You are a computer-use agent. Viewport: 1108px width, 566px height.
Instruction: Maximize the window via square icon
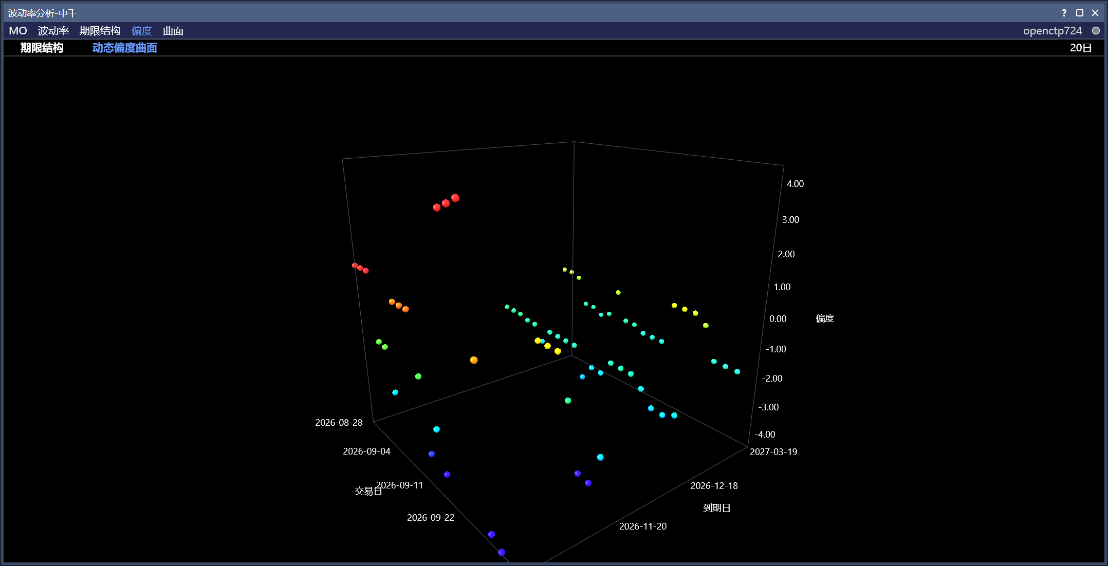pos(1080,13)
